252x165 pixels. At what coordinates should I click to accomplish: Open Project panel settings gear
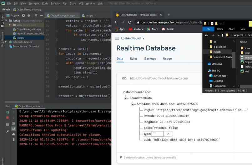[36, 15]
